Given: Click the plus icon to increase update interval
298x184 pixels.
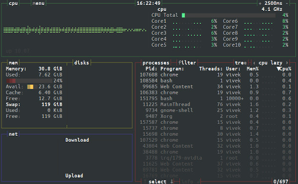Looking at the screenshot, I should (260, 3).
